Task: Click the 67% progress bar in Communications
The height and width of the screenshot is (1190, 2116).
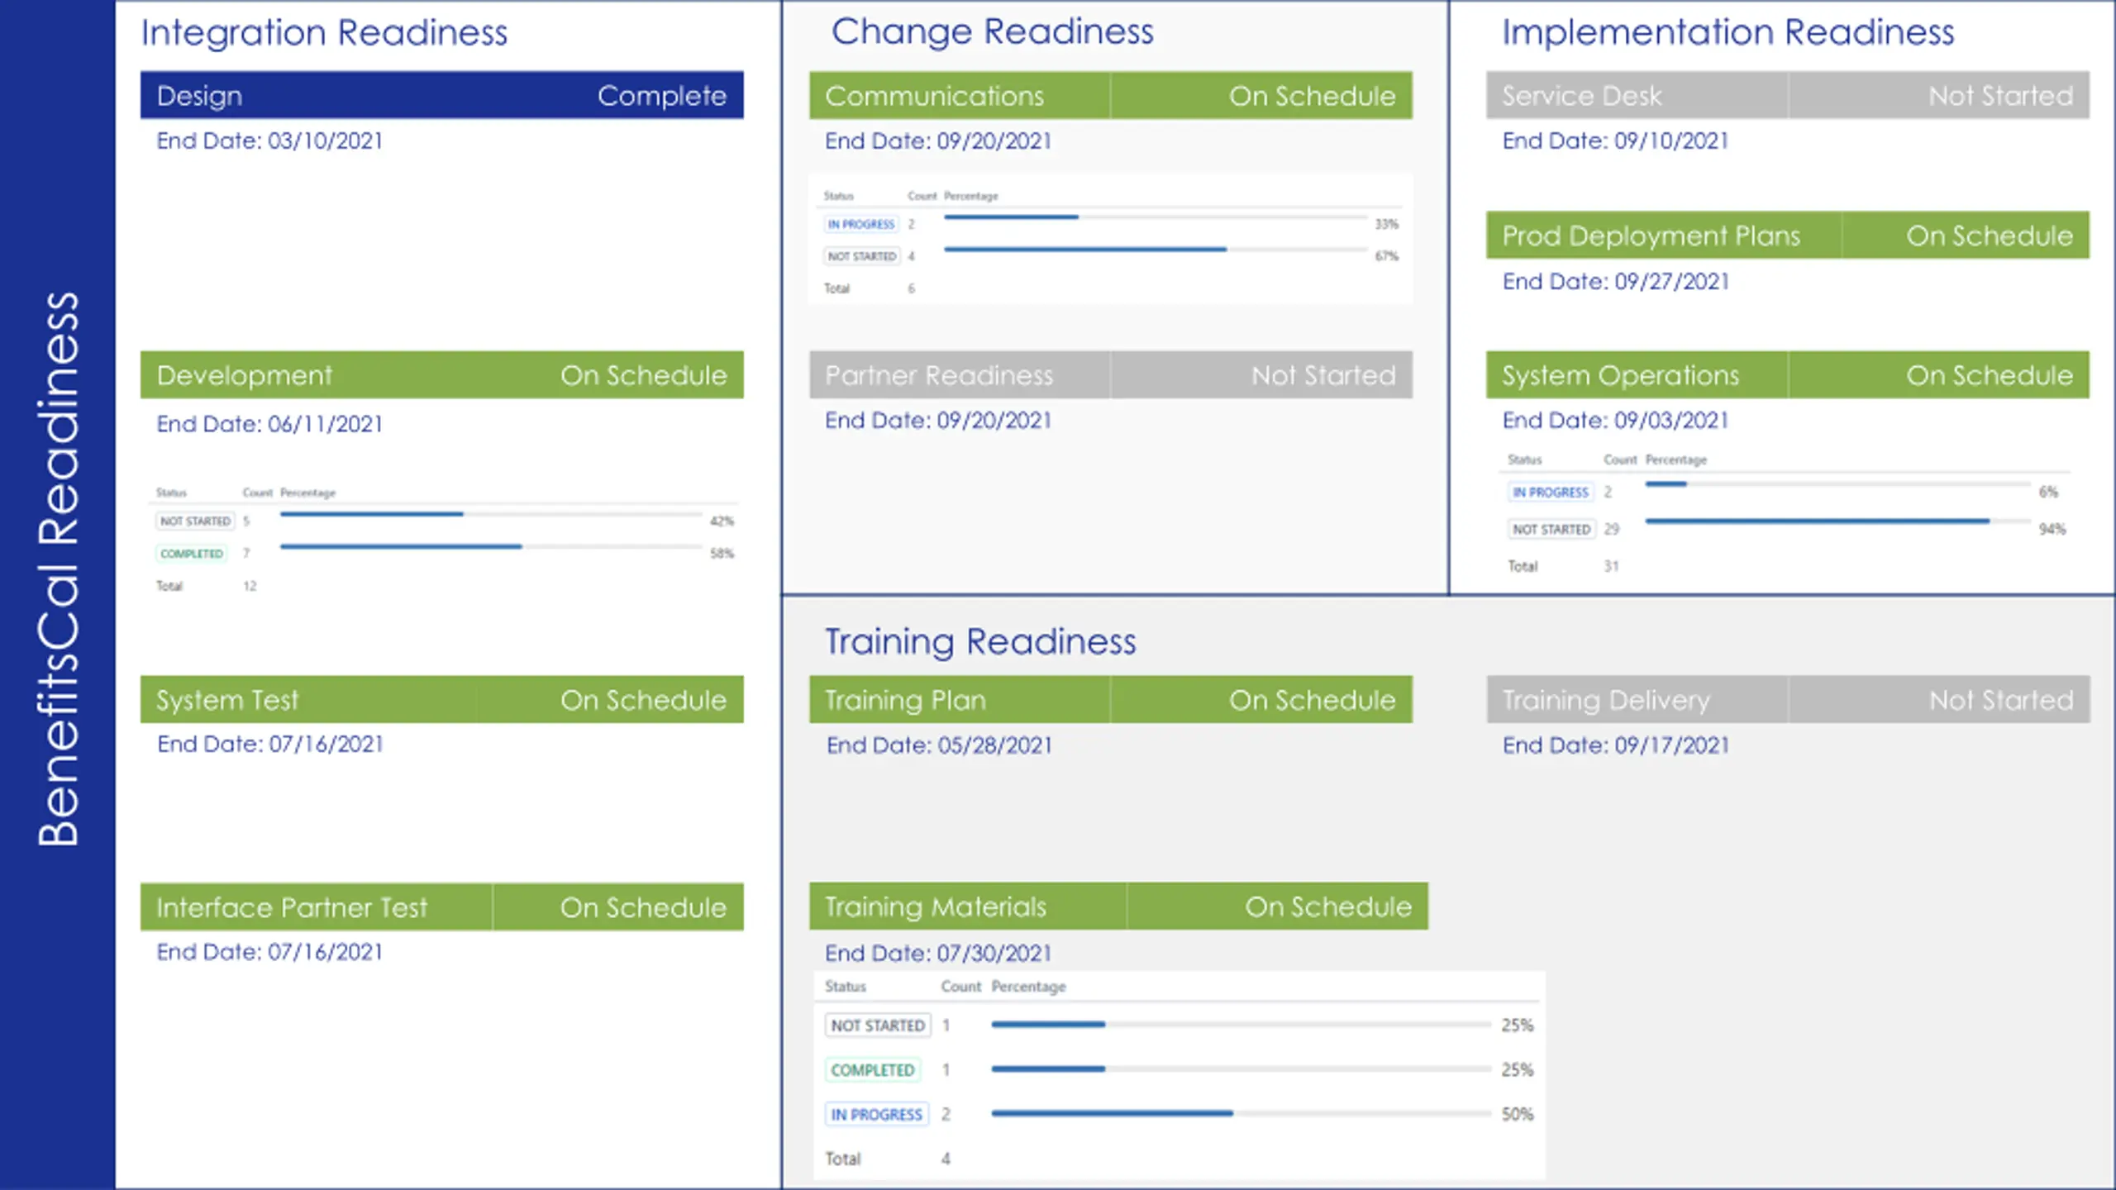Action: click(1156, 249)
